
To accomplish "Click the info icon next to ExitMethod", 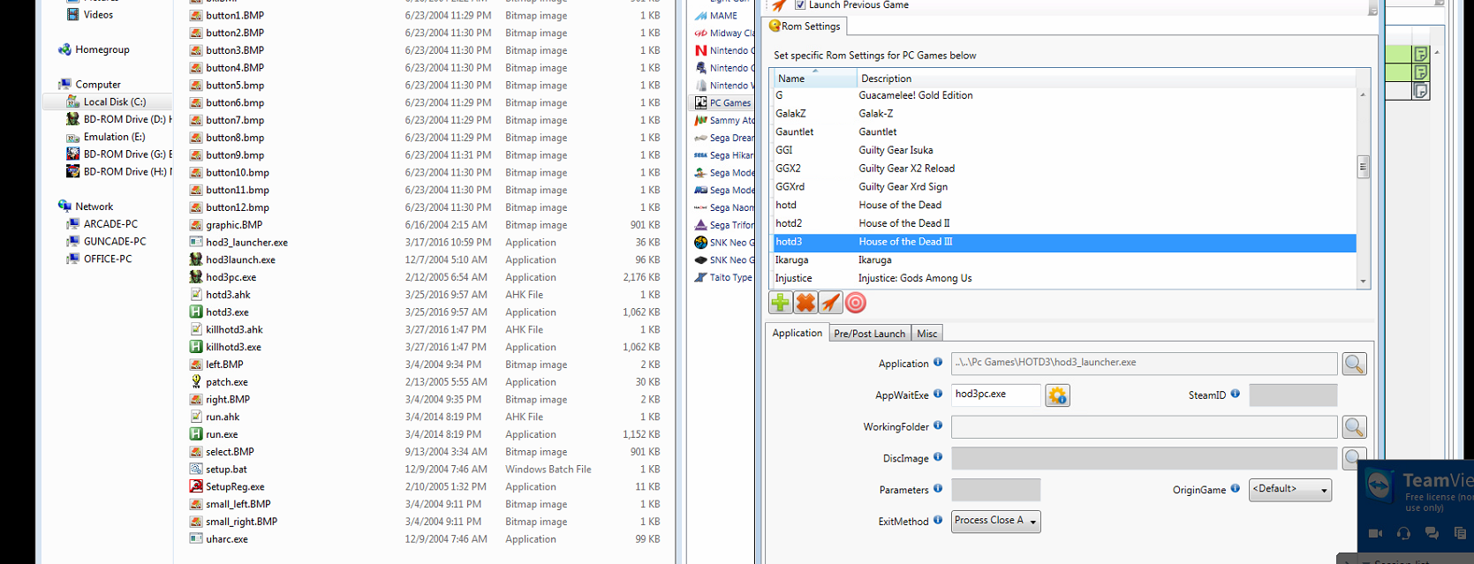I will pyautogui.click(x=938, y=520).
